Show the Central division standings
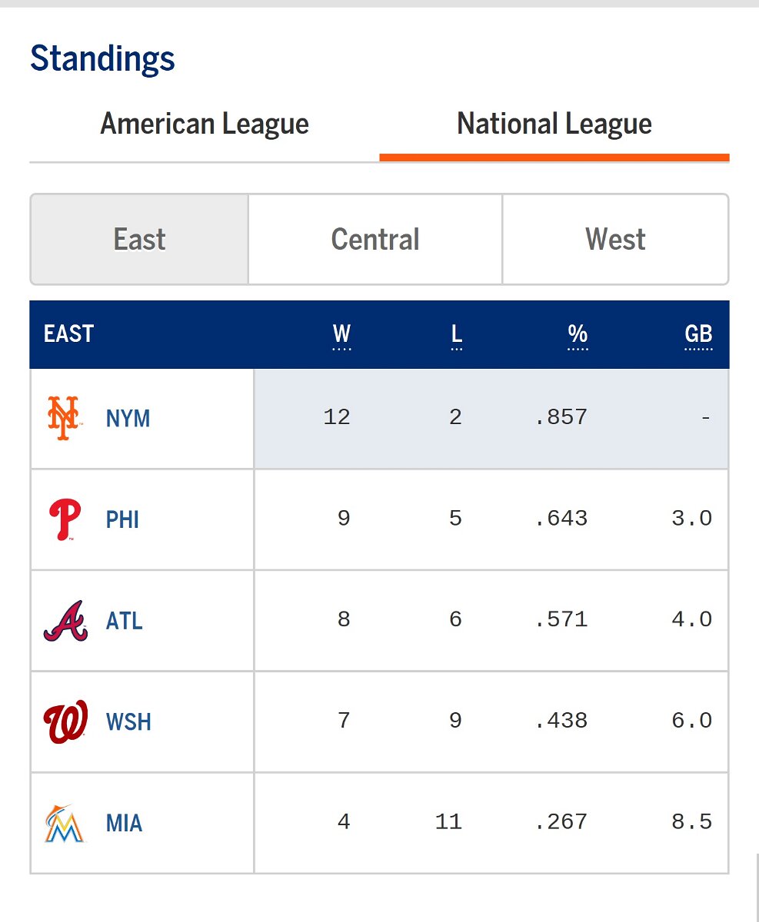Viewport: 759px width, 922px height. [375, 239]
